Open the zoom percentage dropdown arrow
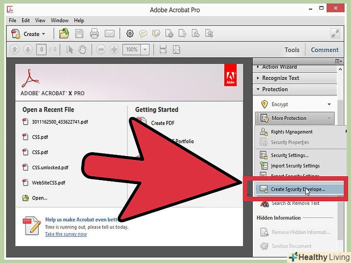Screen dimensions: 351x263 145,50
